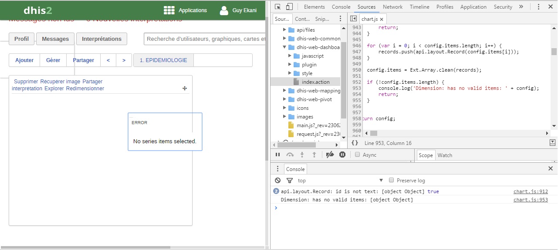Open the Watch tab
The image size is (558, 250).
click(x=445, y=155)
